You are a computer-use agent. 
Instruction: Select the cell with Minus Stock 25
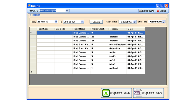pos(100,37)
